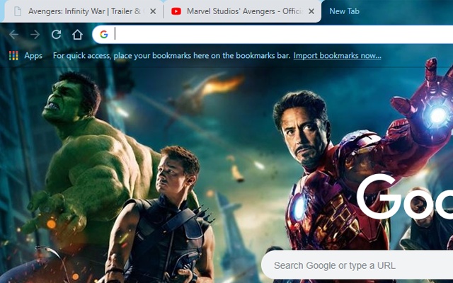Open Import bookmarks now link
This screenshot has height=283, width=453.
click(337, 55)
